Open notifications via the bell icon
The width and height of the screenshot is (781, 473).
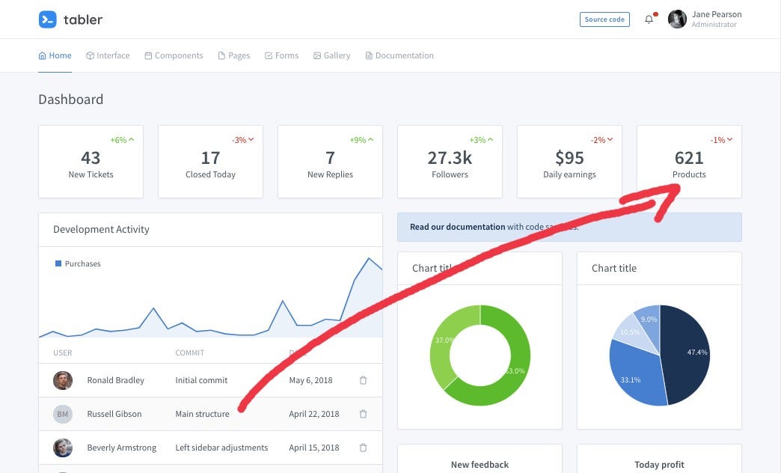649,19
